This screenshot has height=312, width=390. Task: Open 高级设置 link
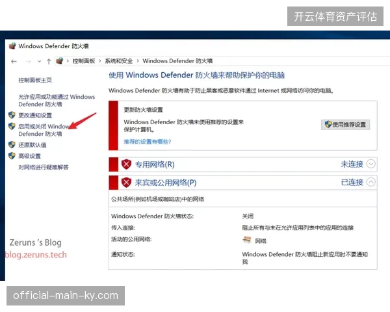click(x=30, y=156)
